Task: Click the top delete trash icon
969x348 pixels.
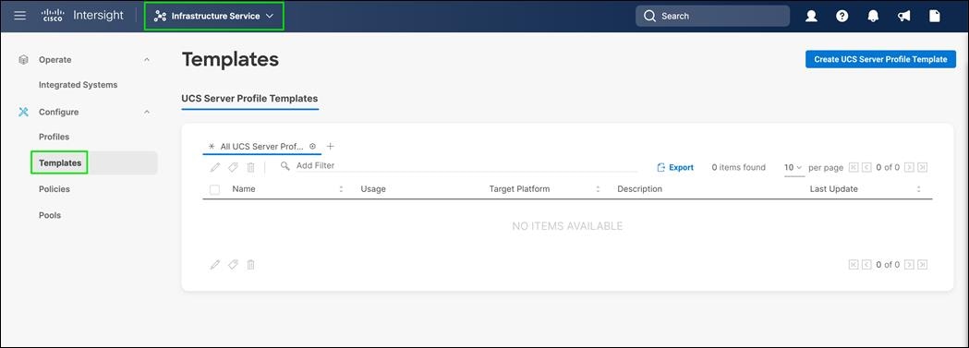Action: [250, 167]
